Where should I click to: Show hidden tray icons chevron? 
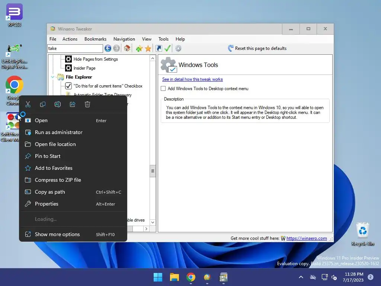pyautogui.click(x=301, y=277)
